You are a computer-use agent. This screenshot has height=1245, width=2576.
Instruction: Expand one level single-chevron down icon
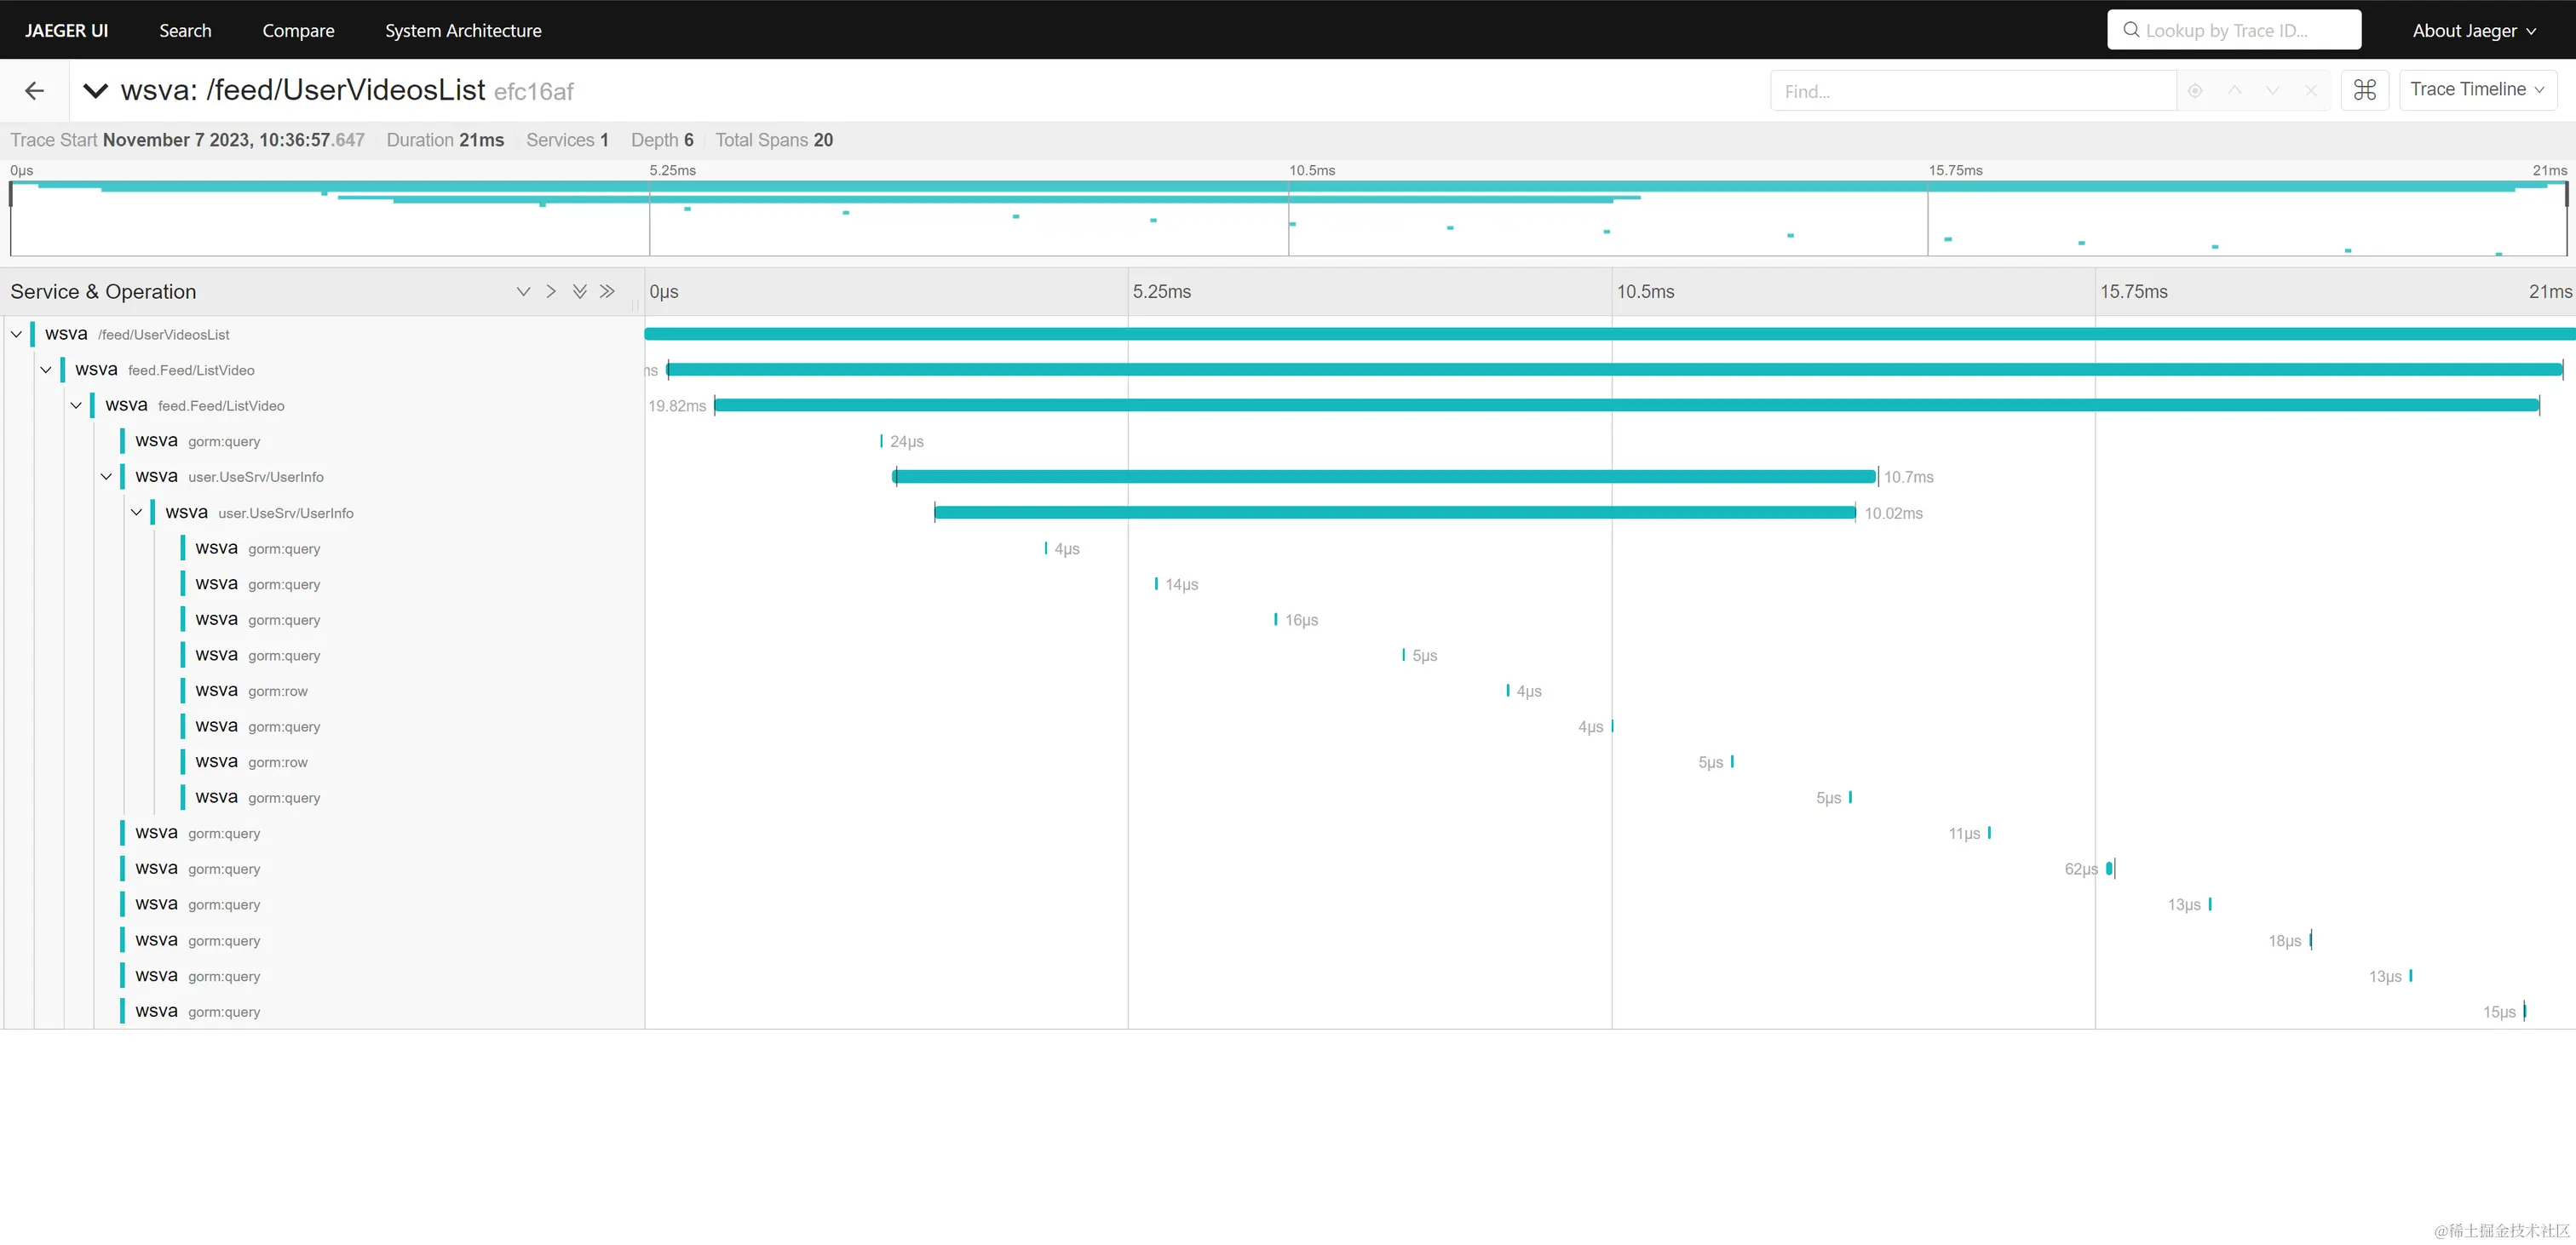[x=523, y=291]
